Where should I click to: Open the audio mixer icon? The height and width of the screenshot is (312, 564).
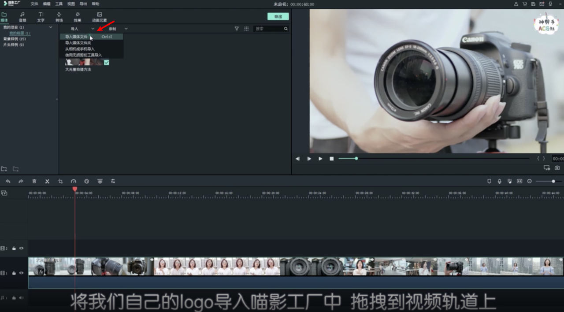point(509,181)
